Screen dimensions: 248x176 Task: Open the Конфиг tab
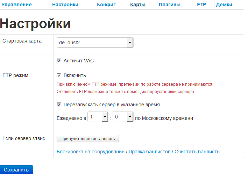106,5
